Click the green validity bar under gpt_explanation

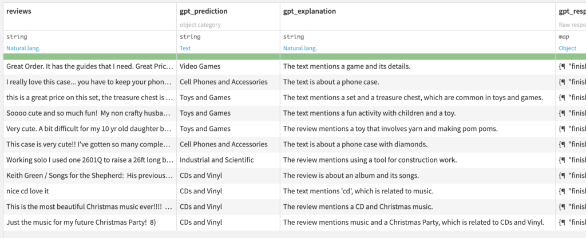click(x=417, y=56)
